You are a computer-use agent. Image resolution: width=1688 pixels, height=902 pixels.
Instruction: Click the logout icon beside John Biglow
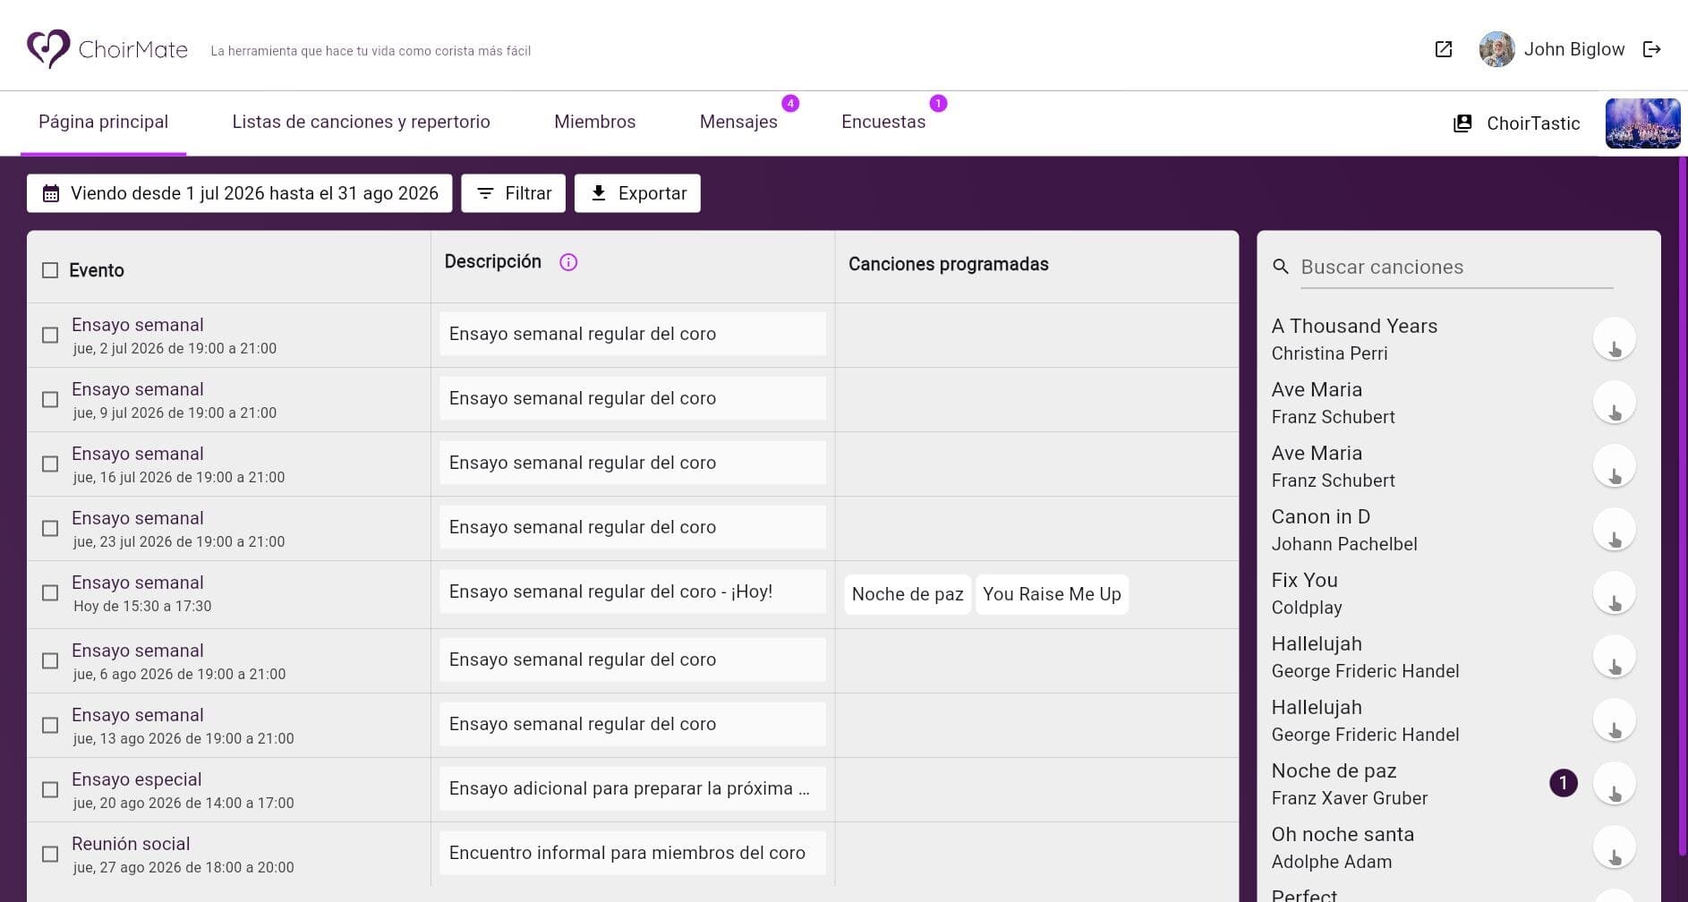(1652, 49)
